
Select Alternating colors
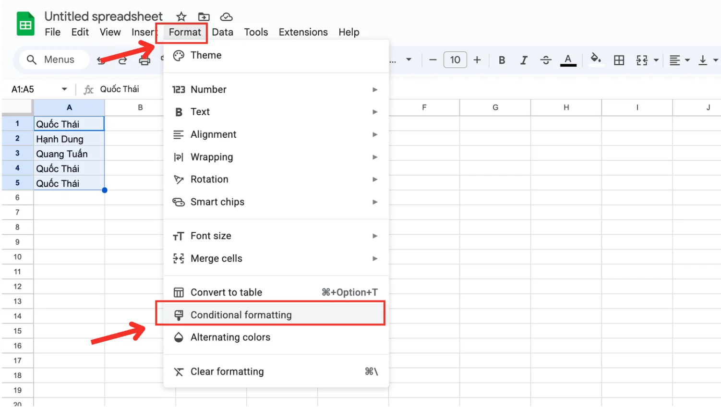coord(276,337)
